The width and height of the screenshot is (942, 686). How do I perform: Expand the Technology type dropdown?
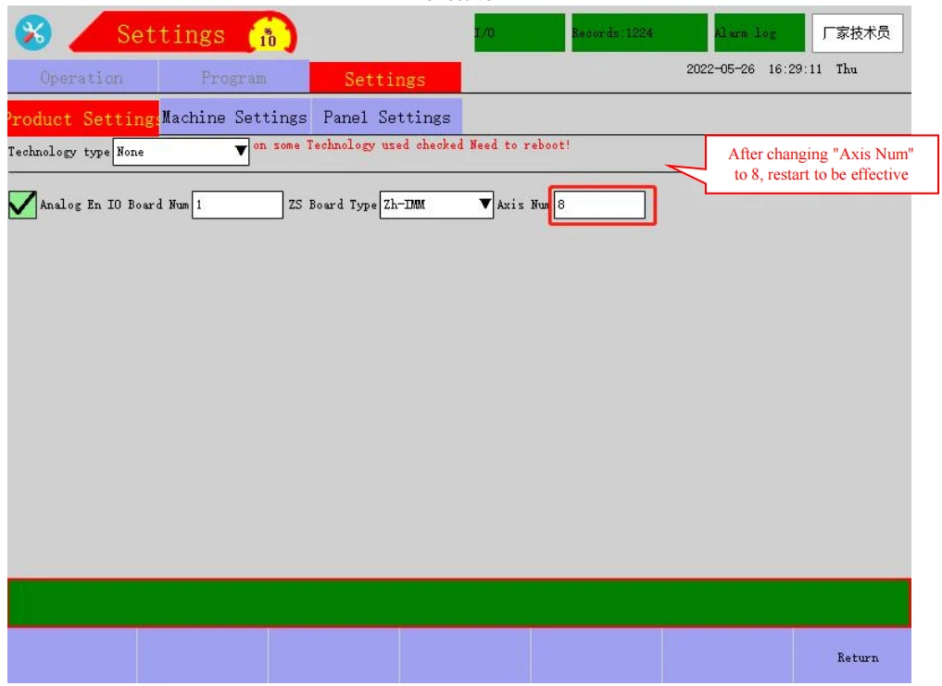point(181,152)
